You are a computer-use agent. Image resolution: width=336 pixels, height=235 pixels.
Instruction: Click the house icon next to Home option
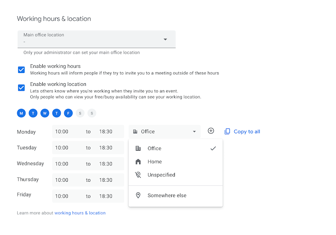(x=138, y=162)
